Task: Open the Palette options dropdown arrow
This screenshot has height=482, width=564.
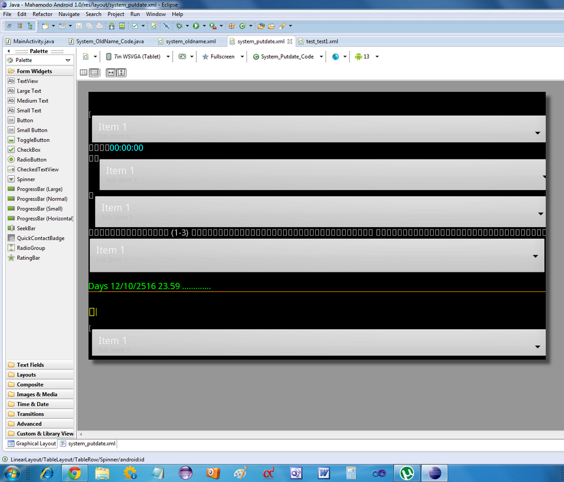Action: pos(68,60)
